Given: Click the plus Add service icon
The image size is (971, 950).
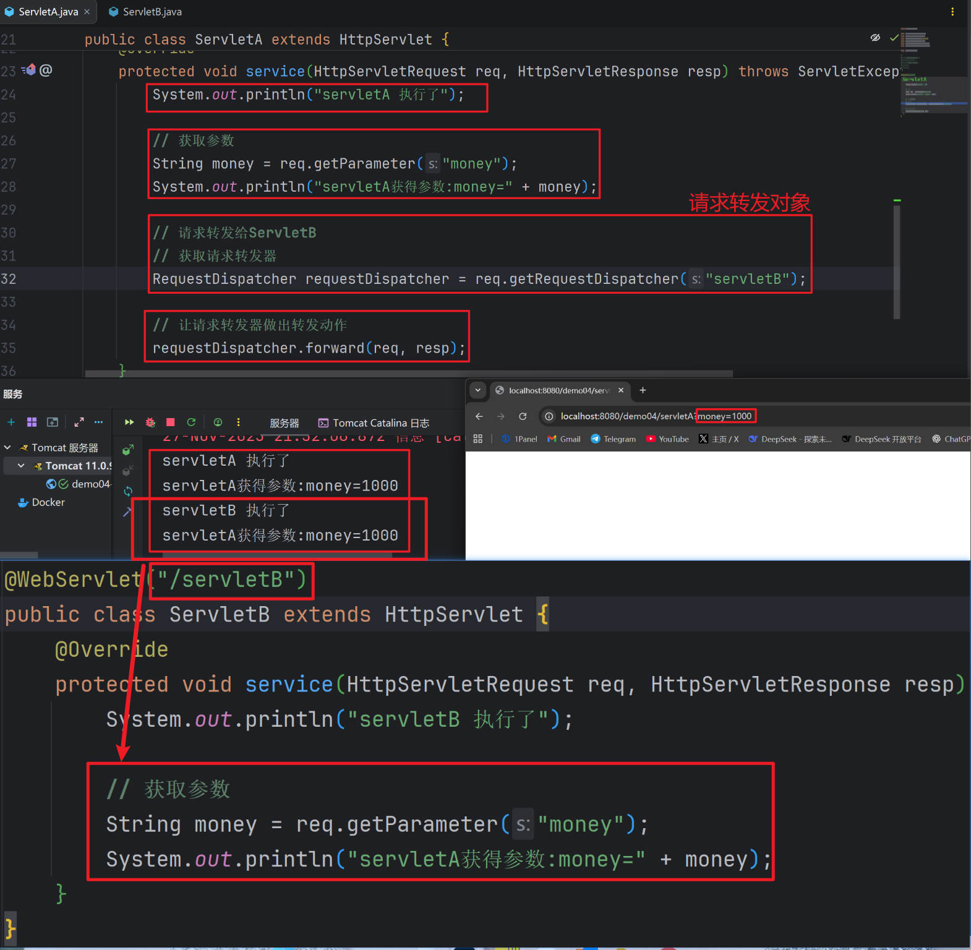Looking at the screenshot, I should (11, 422).
